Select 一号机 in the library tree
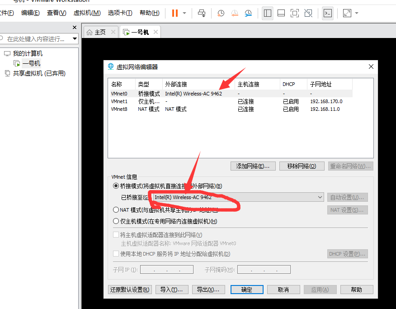 click(31, 63)
